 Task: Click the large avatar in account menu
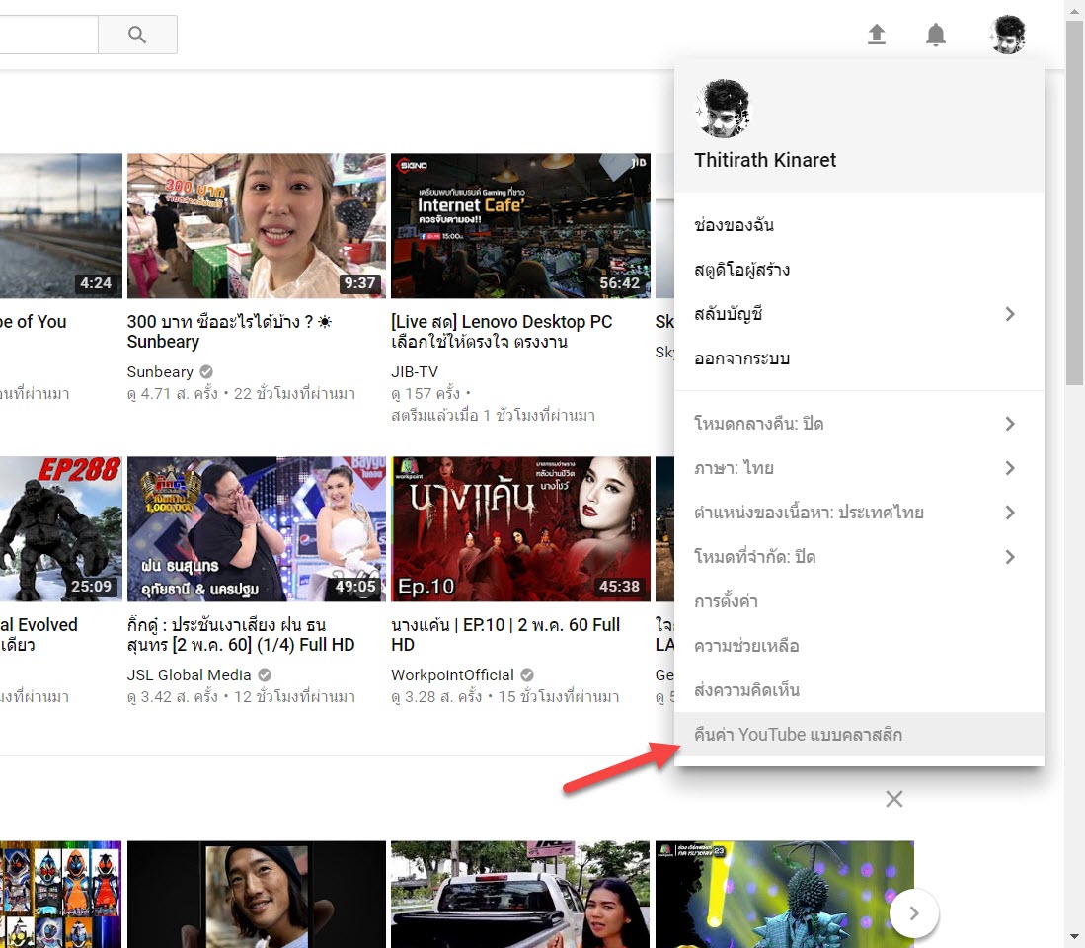click(723, 111)
